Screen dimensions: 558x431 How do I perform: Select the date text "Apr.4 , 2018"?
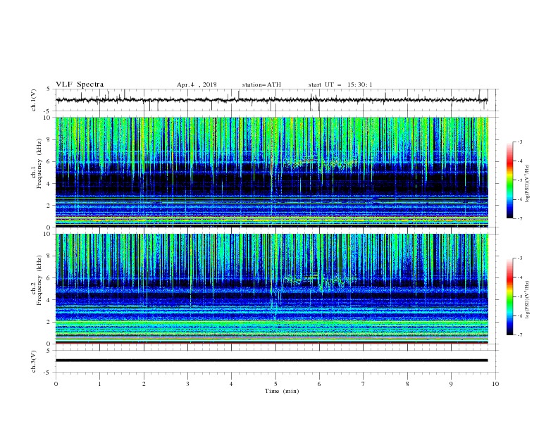(197, 85)
